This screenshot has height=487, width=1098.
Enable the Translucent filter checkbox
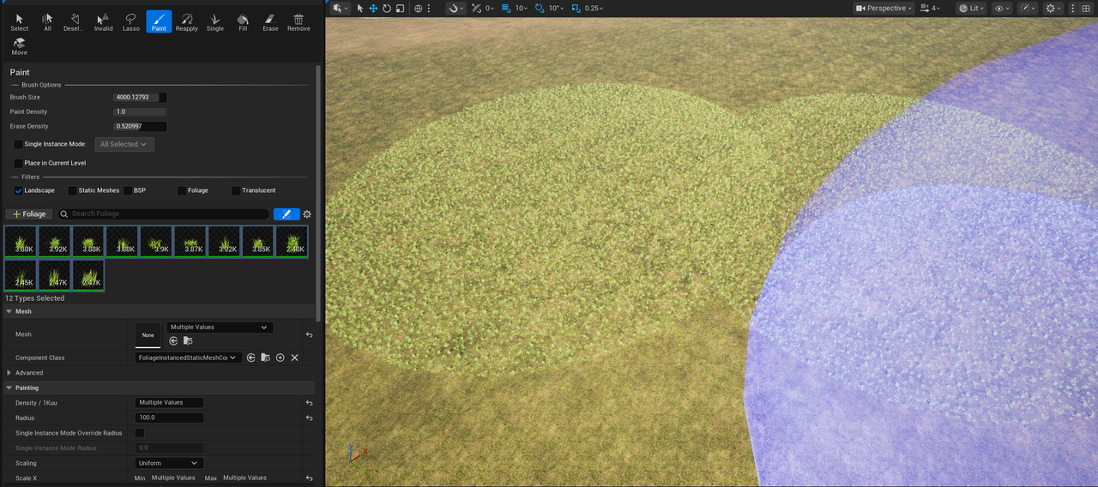(236, 190)
